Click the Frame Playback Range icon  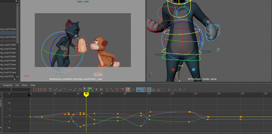click(x=40, y=90)
